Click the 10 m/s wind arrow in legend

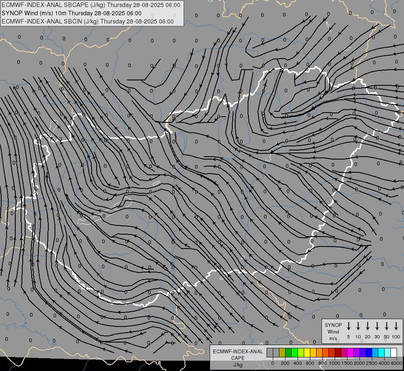358,326
